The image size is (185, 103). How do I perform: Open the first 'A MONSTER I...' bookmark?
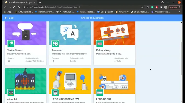click(x=24, y=12)
